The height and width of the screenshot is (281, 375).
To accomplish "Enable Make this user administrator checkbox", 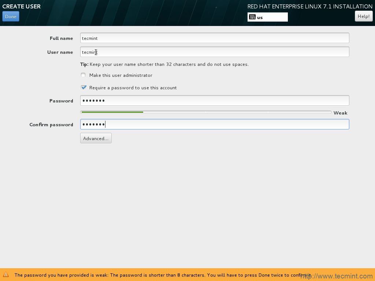I will [x=83, y=75].
